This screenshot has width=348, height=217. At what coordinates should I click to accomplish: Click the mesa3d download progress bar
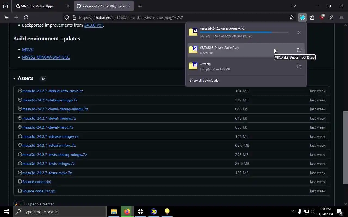(x=244, y=32)
